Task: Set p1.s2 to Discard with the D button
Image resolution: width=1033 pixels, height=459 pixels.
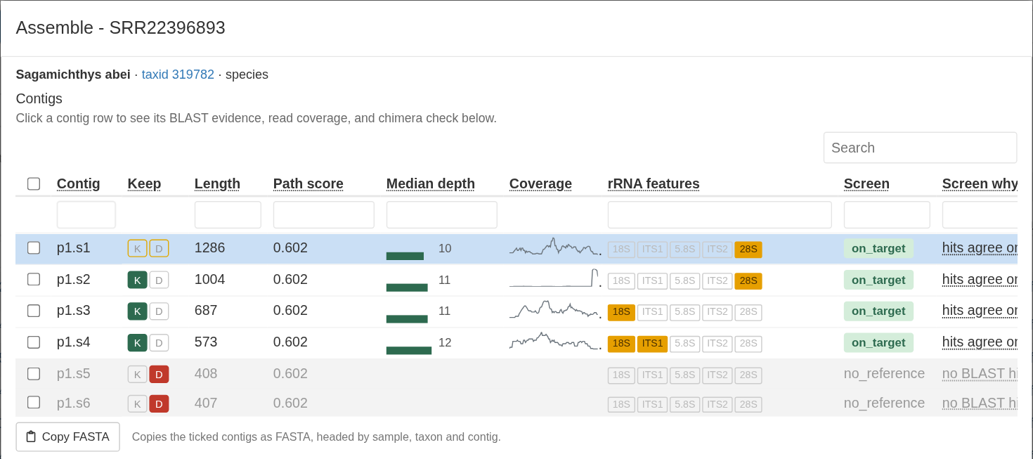Action: point(159,280)
